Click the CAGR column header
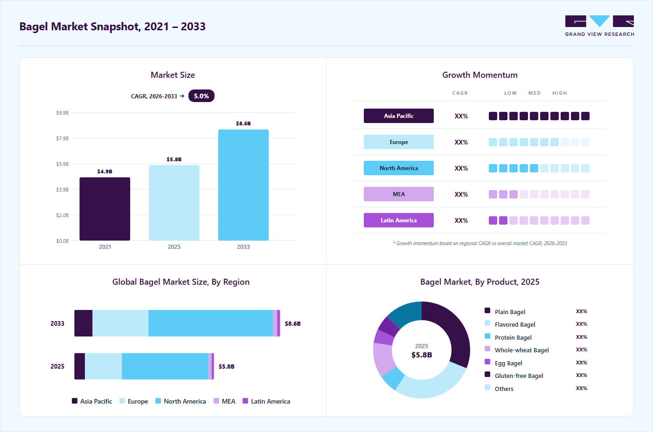 (460, 93)
